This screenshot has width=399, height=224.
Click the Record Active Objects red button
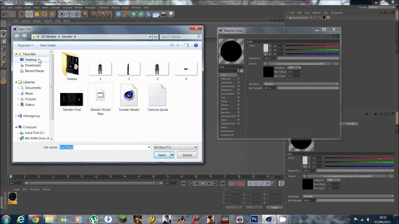(x=230, y=184)
